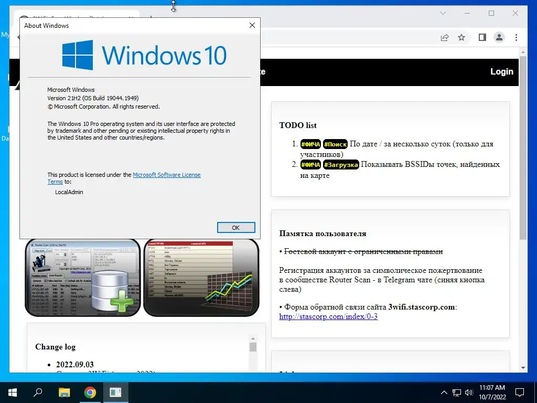The image size is (537, 403).
Task: Click OK in the About Windows dialog
Action: click(x=236, y=228)
